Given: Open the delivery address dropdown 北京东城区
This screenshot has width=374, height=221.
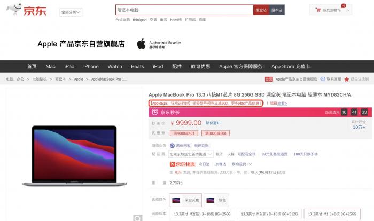Looking at the screenshot, I should (x=191, y=154).
